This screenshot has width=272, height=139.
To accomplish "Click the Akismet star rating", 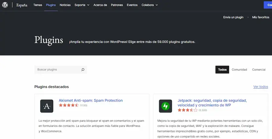I will click(x=69, y=105).
